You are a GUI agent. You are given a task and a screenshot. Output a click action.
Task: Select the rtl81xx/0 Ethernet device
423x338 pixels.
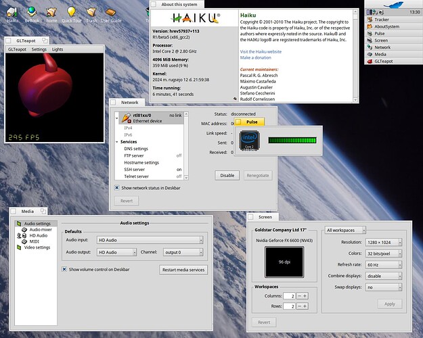[x=145, y=118]
